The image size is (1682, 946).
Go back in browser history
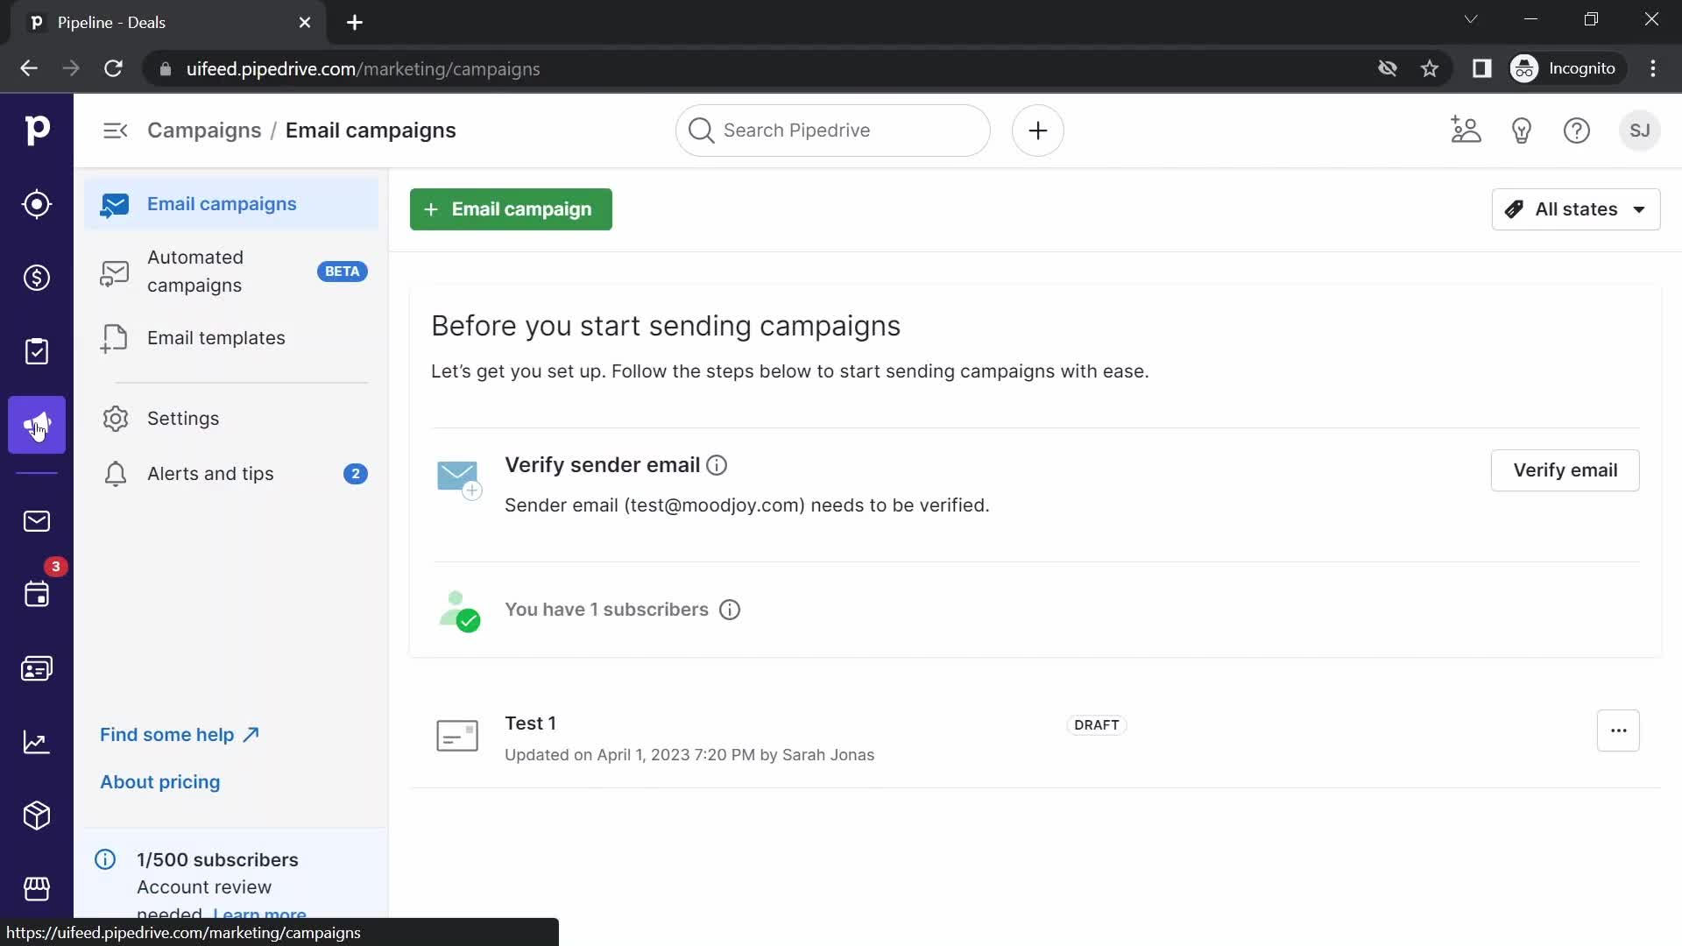click(29, 68)
